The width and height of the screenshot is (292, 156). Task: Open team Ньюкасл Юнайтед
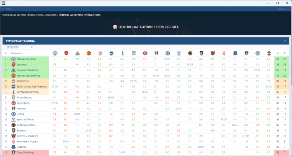click(27, 70)
